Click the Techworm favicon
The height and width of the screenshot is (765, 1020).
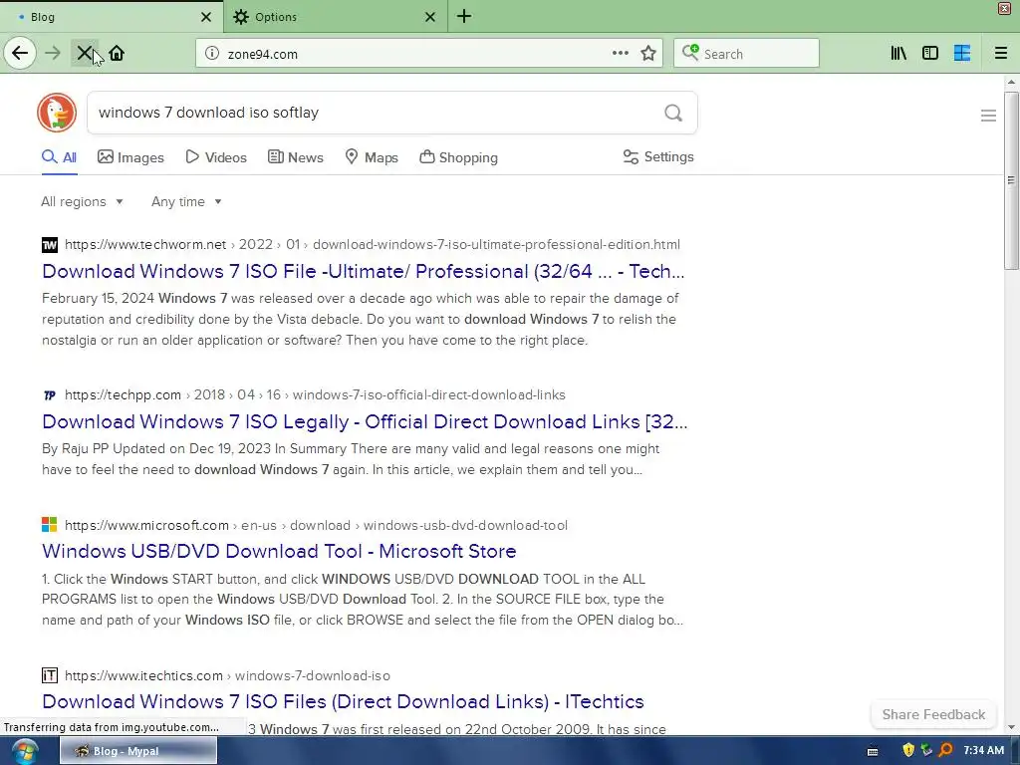(50, 245)
